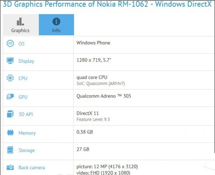Screen dimensions: 215x175
Task: Click Qualcomm Adreno 305 value
Action: tap(104, 96)
